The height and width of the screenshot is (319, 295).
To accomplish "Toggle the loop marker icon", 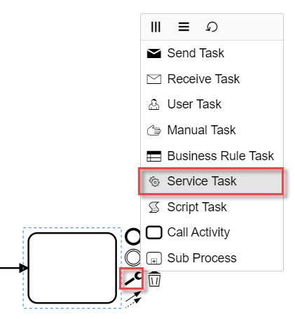I will pos(212,27).
